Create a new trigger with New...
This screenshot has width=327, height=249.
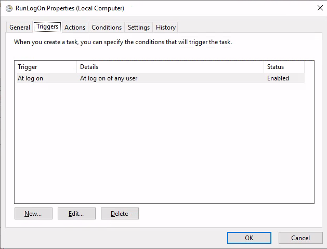[x=33, y=213]
